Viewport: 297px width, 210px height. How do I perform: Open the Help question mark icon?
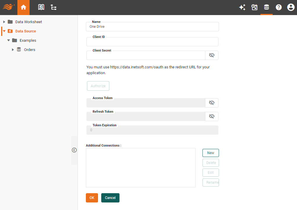click(x=279, y=7)
